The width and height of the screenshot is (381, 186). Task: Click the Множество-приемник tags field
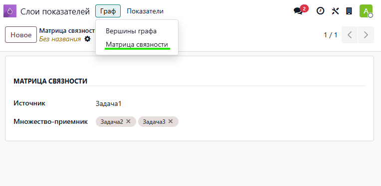[x=230, y=121]
